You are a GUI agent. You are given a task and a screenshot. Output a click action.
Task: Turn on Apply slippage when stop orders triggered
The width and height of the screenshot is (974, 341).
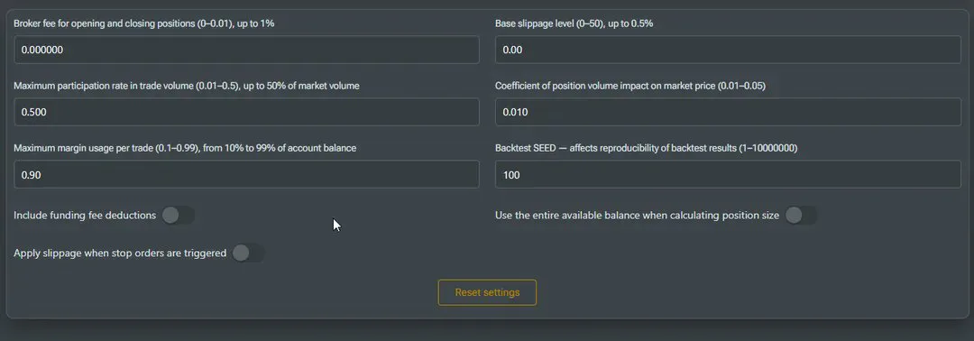coord(249,253)
